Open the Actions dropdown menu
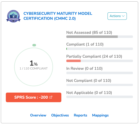The image size is (139, 125). (117, 16)
